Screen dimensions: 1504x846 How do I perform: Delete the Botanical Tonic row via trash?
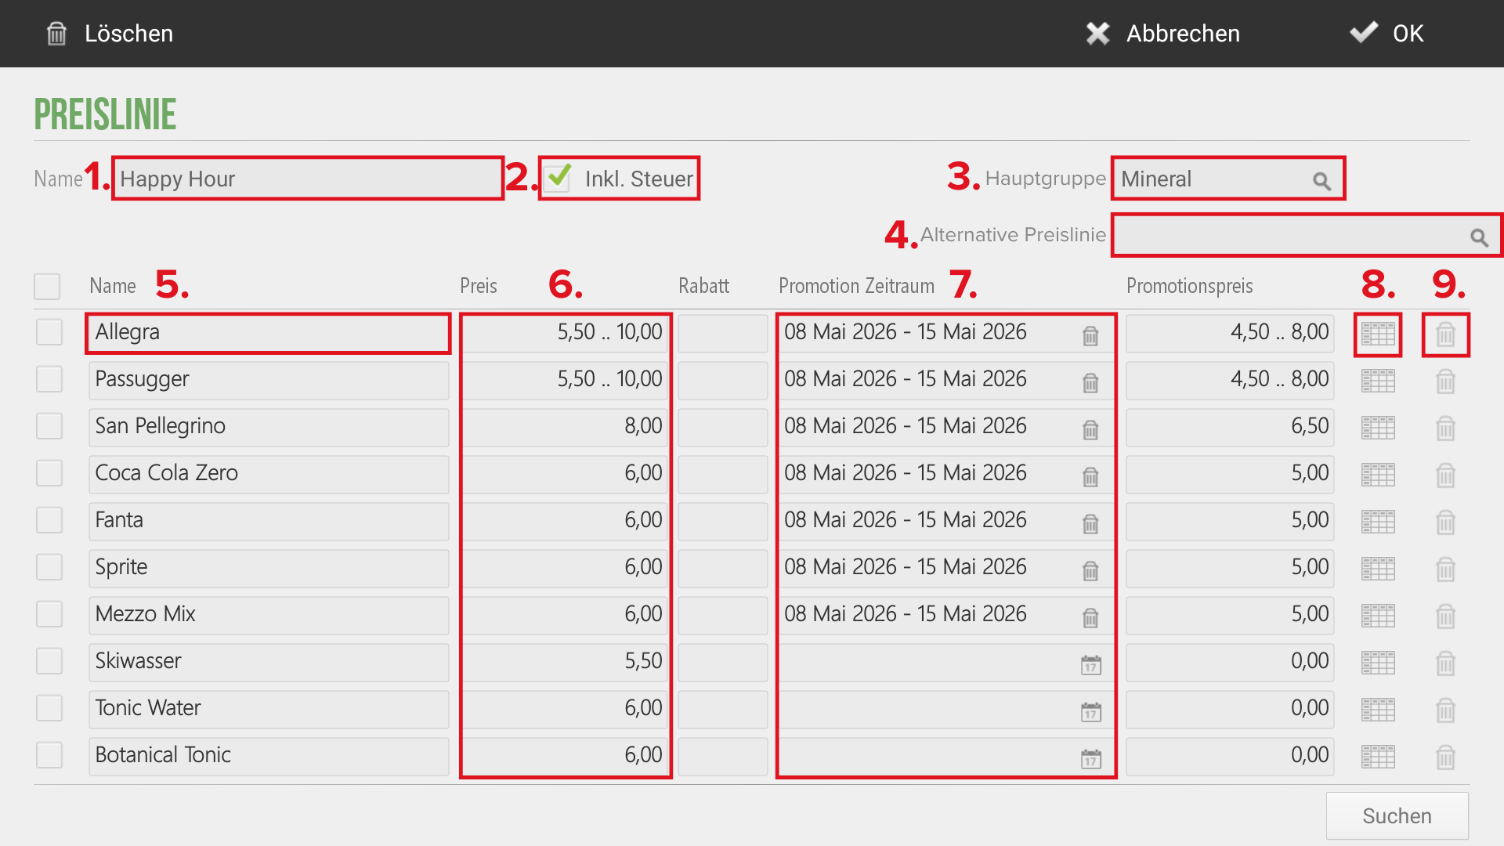pos(1445,757)
